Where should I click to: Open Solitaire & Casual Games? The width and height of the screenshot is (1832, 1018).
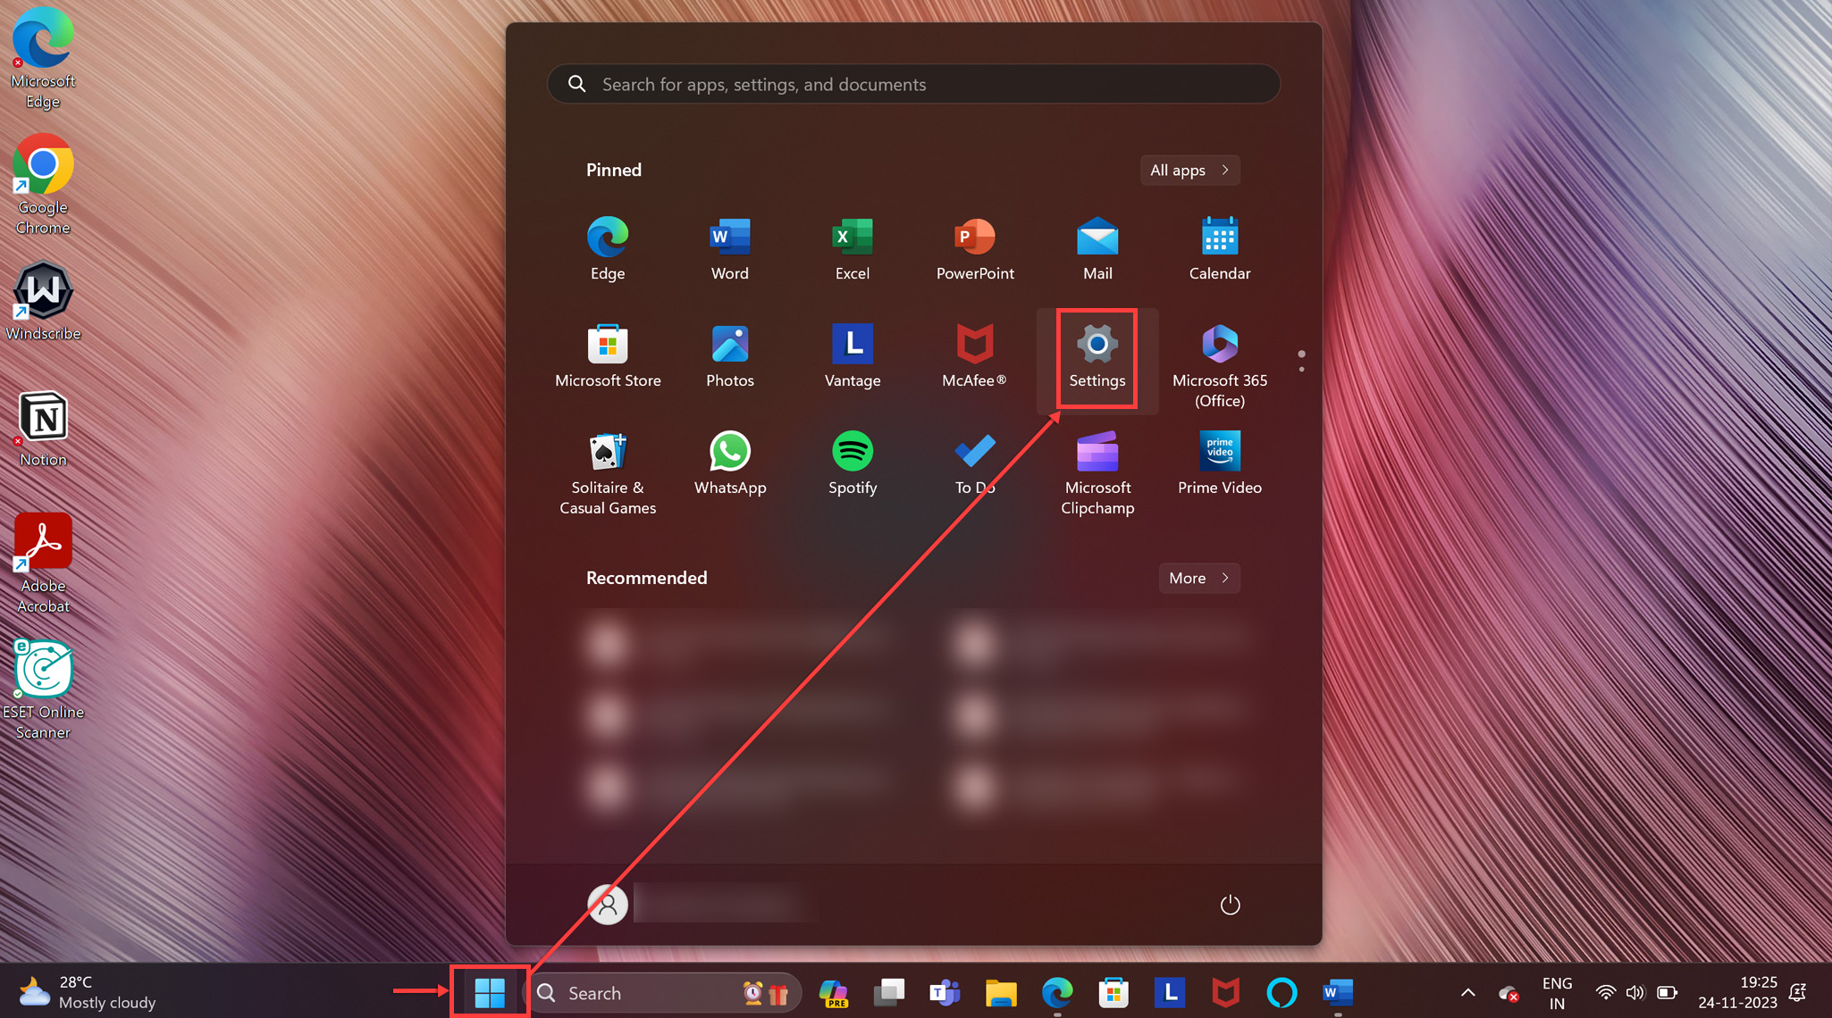(x=608, y=471)
